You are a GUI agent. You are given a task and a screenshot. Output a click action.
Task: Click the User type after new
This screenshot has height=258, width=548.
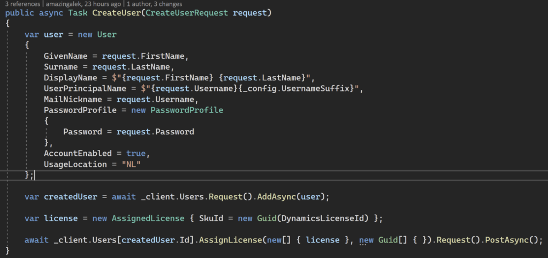tap(107, 35)
